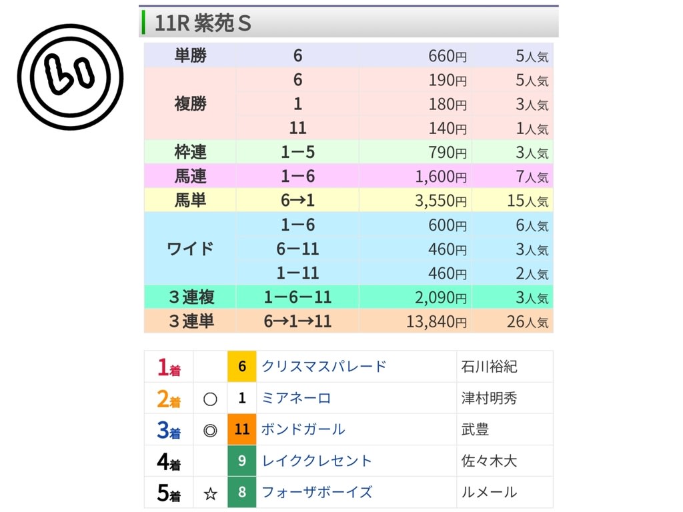Click the circle mark beside ミアネーロ
The image size is (683, 512).
point(210,399)
